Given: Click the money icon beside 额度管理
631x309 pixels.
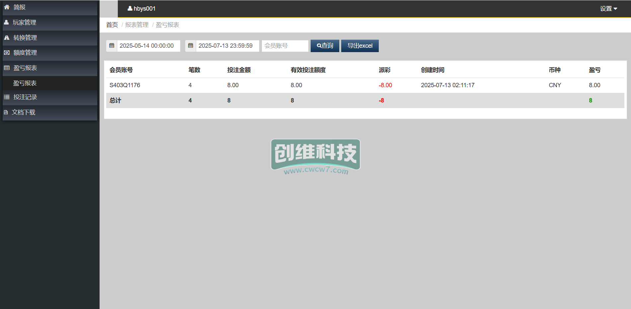Looking at the screenshot, I should pos(7,52).
